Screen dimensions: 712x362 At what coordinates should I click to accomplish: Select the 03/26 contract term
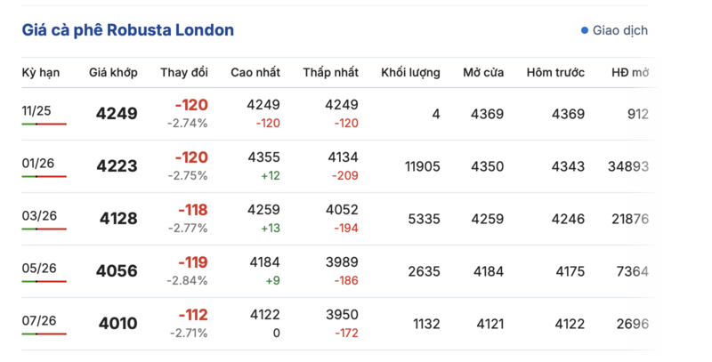(39, 214)
